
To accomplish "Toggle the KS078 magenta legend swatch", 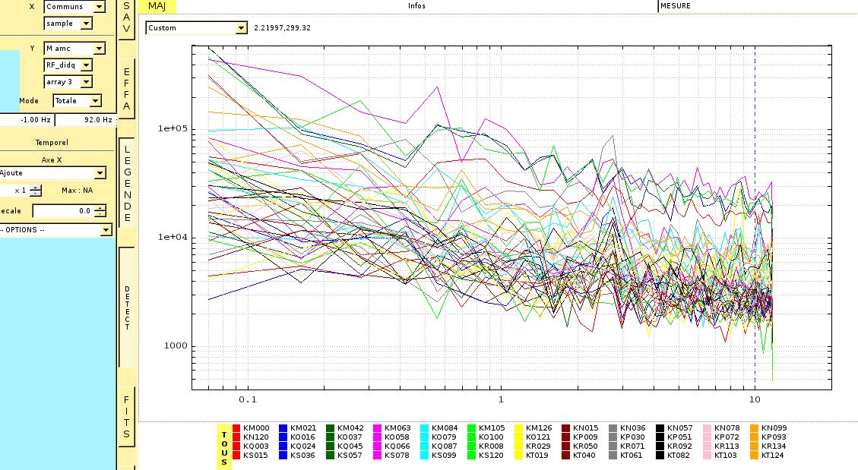I will 378,456.
